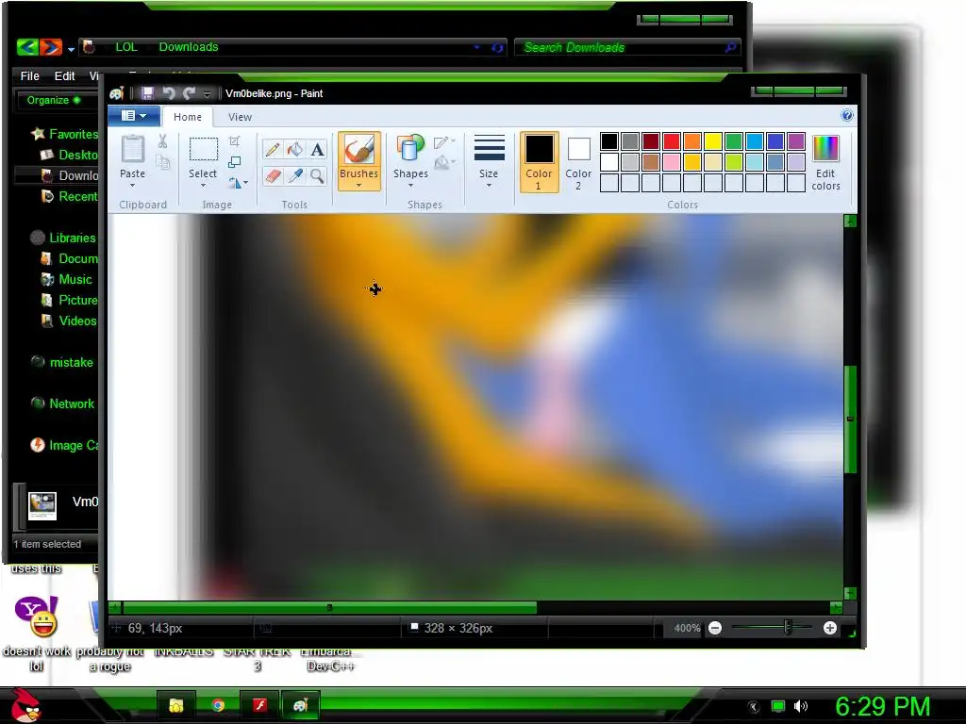Click the Crop icon in Image group
Screen dimensions: 966x724
pyautogui.click(x=234, y=141)
